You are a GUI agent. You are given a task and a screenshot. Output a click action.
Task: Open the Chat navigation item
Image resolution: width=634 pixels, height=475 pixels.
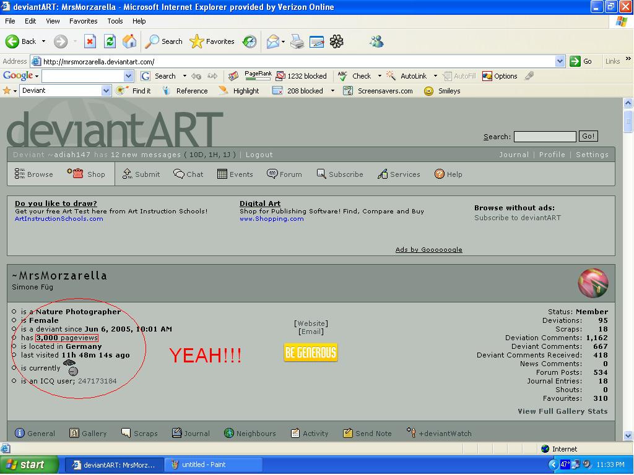pos(188,174)
